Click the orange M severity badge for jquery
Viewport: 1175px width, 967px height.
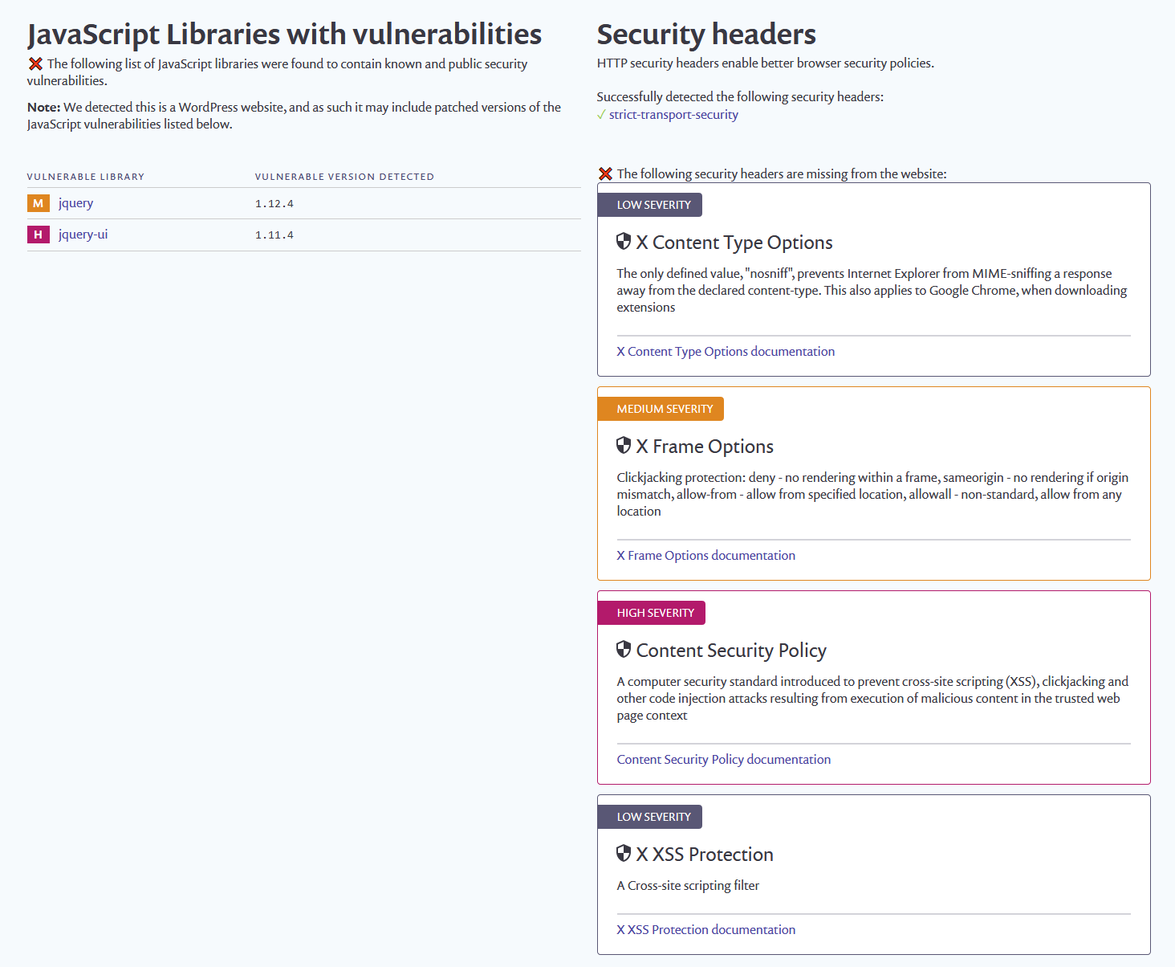(39, 203)
